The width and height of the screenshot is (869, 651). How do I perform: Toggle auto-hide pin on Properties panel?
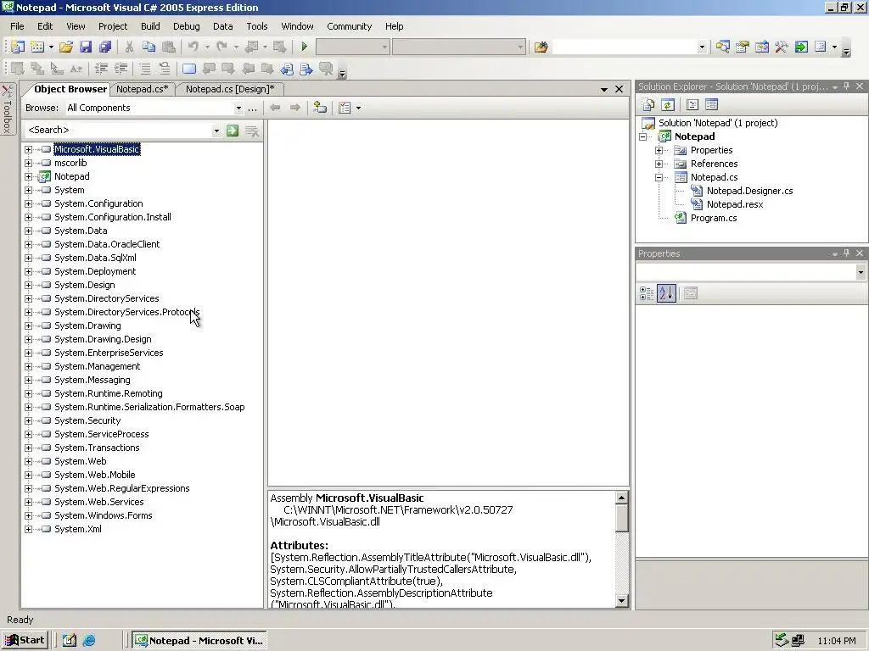[846, 253]
